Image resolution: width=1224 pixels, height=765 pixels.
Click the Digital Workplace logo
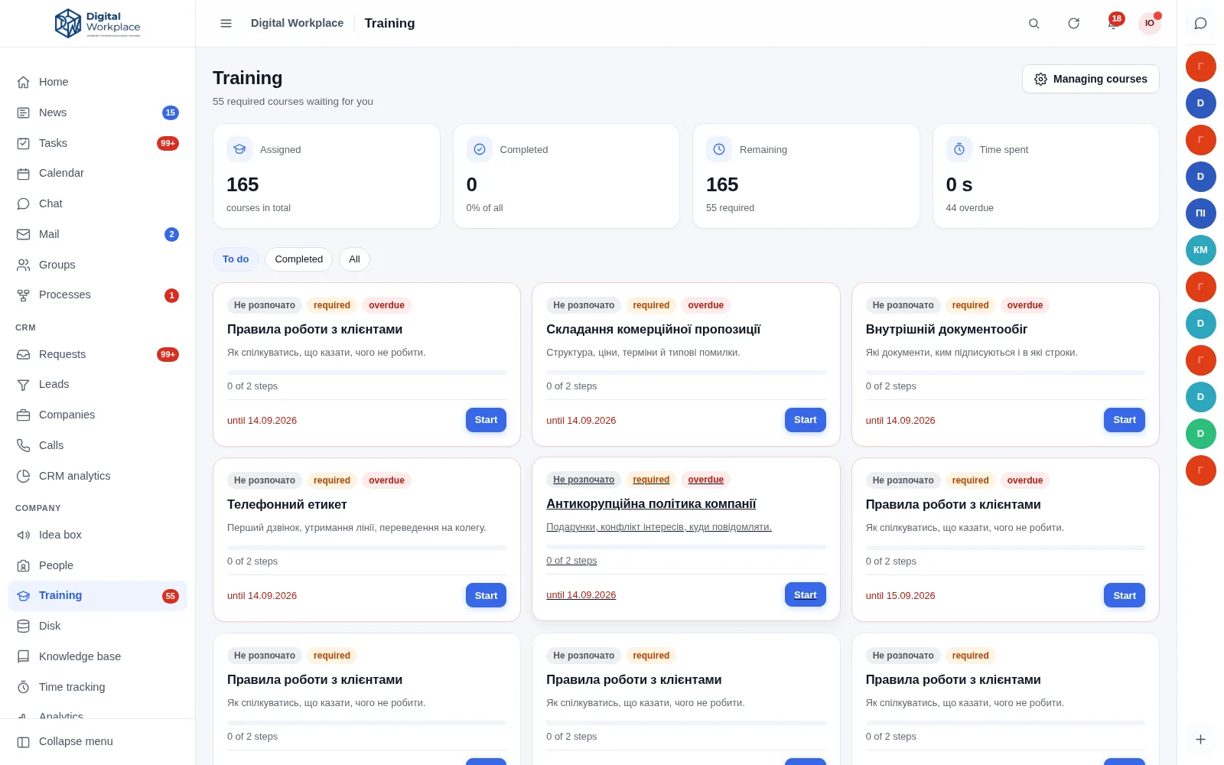97,24
